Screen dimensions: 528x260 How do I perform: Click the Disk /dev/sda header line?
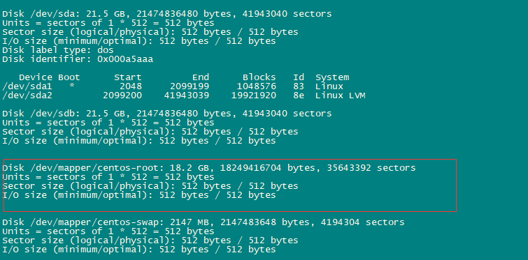click(x=166, y=14)
